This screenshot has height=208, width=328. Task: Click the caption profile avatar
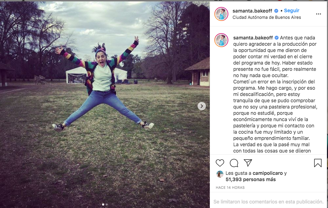tap(221, 40)
